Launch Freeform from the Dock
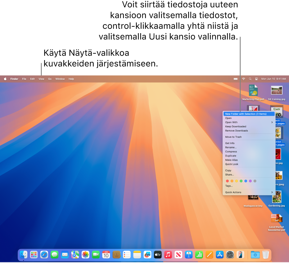The width and height of the screenshot is (289, 263). pyautogui.click(x=147, y=255)
